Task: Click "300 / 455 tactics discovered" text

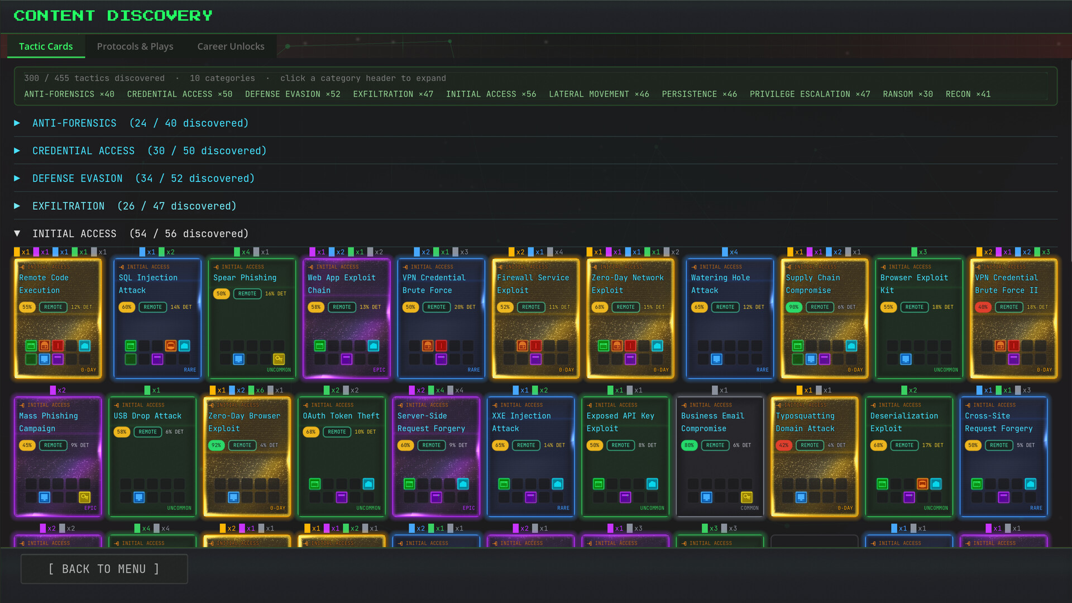Action: click(x=94, y=79)
